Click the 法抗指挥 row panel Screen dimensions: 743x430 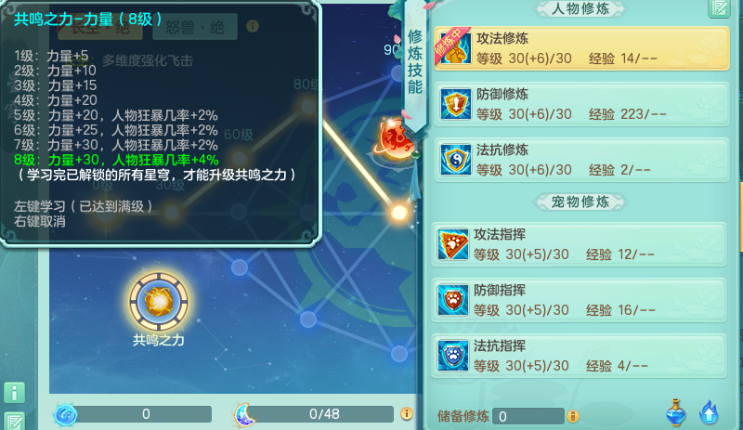579,356
